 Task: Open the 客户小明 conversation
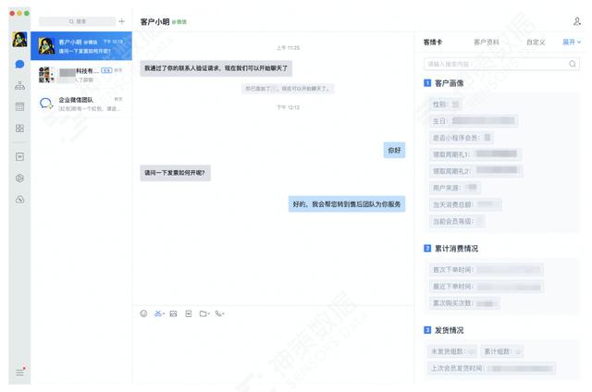(81, 46)
